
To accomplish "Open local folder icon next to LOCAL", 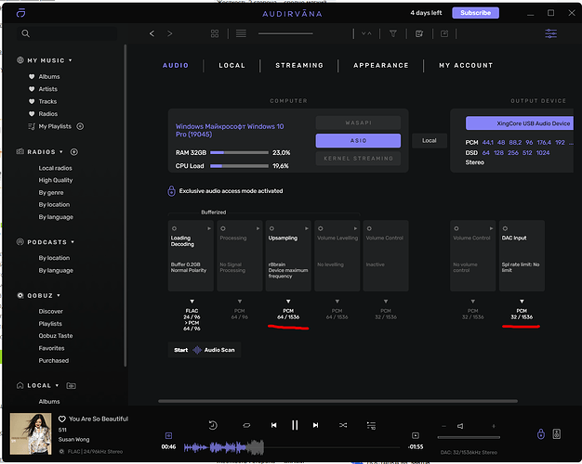I will tap(71, 386).
